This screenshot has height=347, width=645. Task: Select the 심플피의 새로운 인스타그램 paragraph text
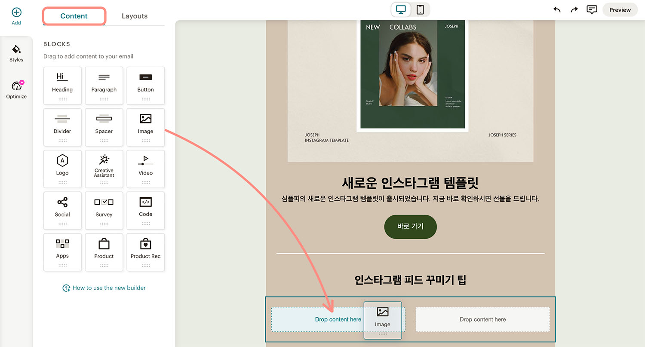(410, 199)
